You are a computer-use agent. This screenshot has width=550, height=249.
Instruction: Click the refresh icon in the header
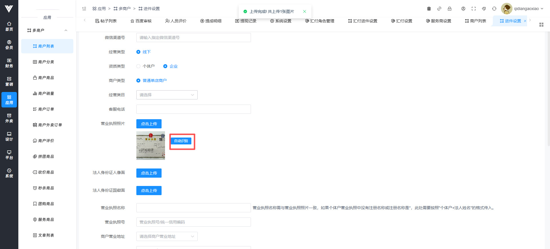tap(494, 9)
